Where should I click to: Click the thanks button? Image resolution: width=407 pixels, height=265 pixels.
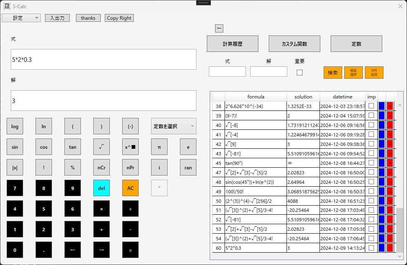[x=88, y=18]
